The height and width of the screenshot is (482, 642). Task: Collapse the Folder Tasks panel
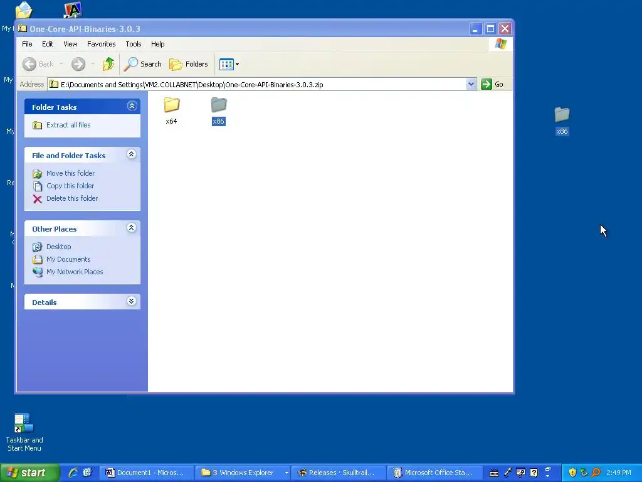pyautogui.click(x=132, y=106)
